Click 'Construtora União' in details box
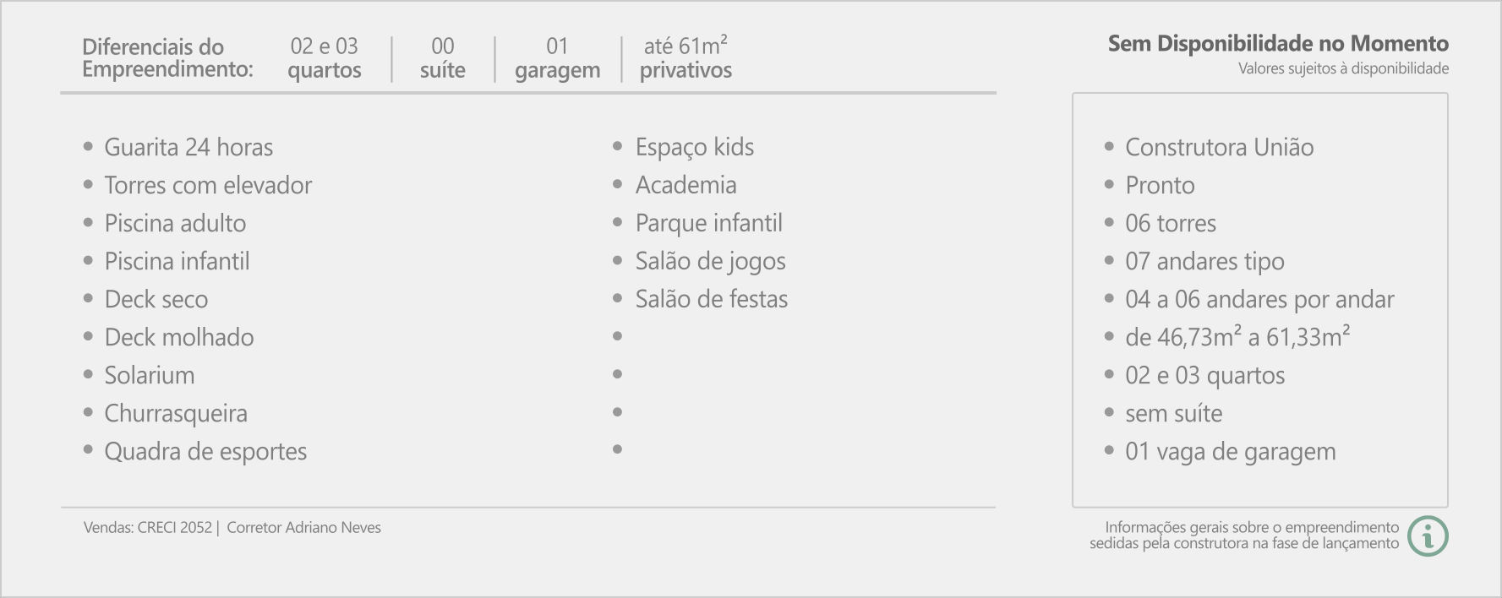 tap(1219, 148)
